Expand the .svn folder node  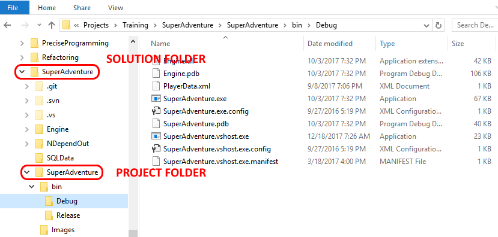[x=26, y=101]
